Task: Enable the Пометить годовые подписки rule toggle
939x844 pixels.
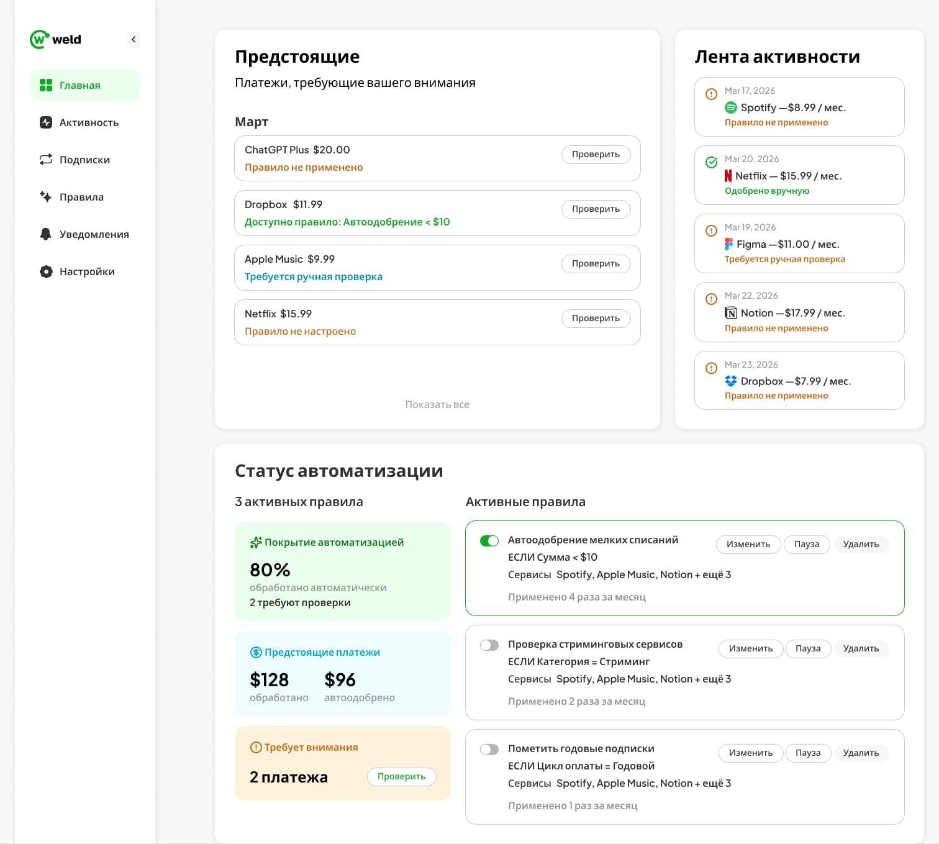Action: (x=489, y=750)
